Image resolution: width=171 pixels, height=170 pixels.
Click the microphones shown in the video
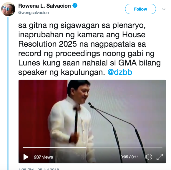pyautogui.click(x=117, y=132)
